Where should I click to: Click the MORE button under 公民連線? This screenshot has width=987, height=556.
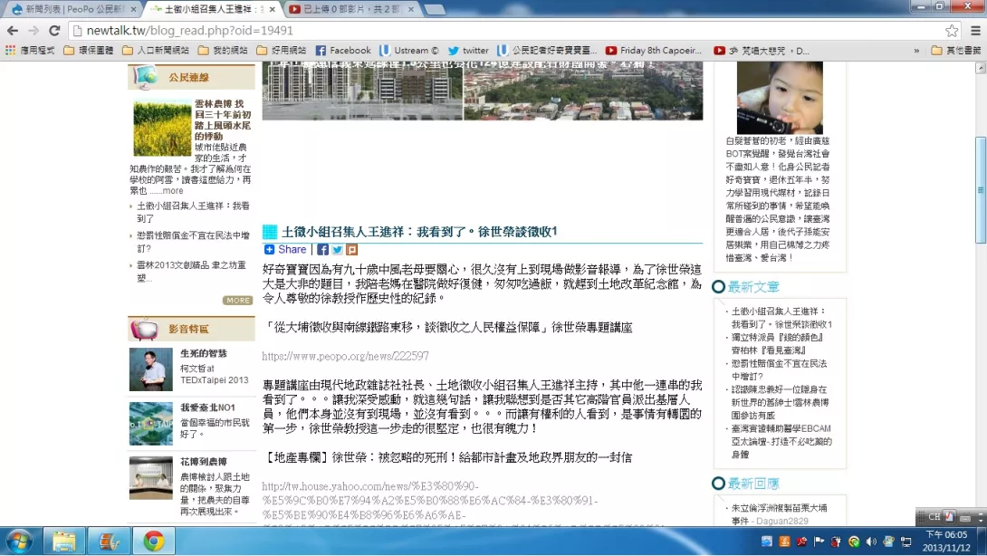(238, 301)
